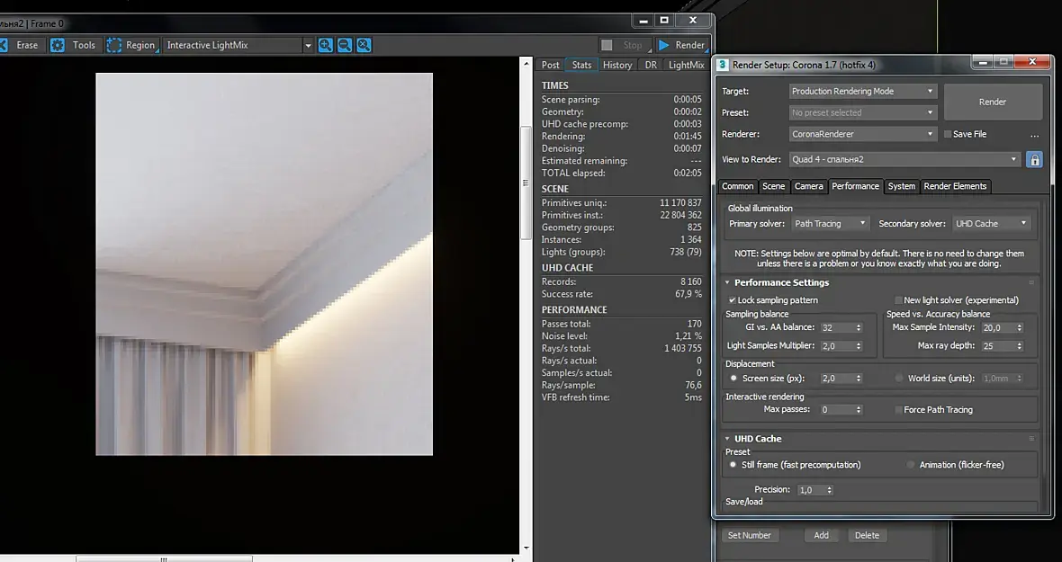Enable New light solver (experimental)
This screenshot has width=1062, height=562.
coord(898,300)
